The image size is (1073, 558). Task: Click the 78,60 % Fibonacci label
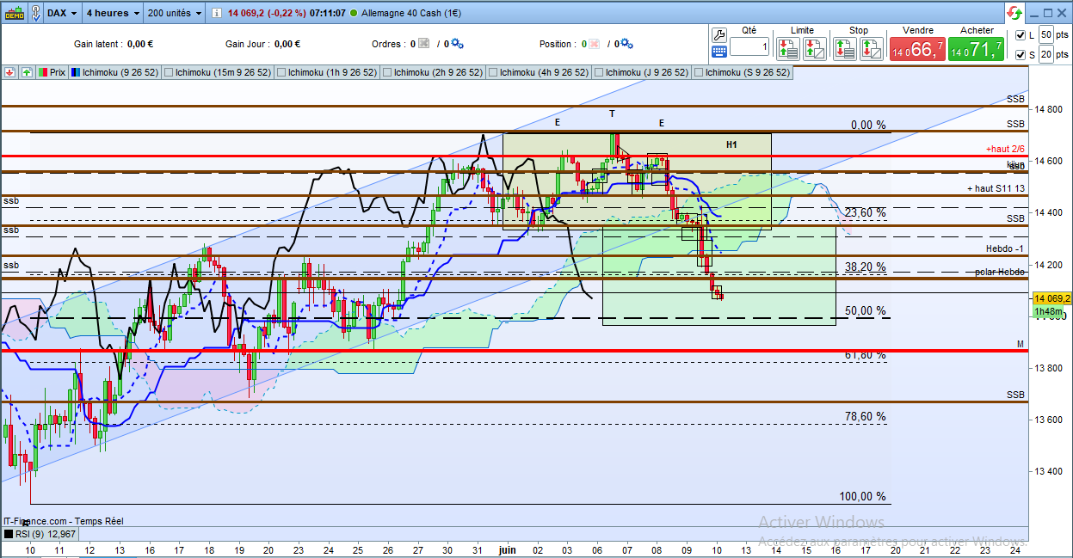tap(865, 416)
